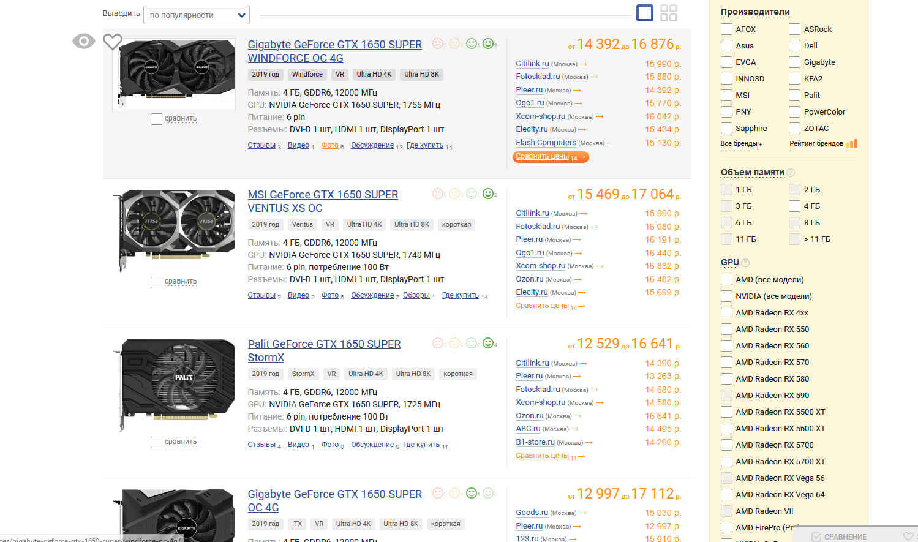Click the happiest green smiley for MSI VENTUS XS
Screen dimensions: 918x542
click(488, 194)
